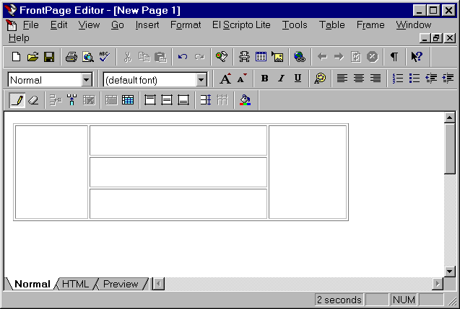Click the Back arrow icon
Viewport: 460px width, 309px height.
[x=322, y=56]
